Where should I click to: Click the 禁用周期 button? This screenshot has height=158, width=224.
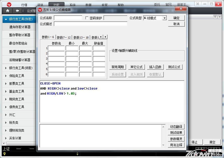(118, 67)
